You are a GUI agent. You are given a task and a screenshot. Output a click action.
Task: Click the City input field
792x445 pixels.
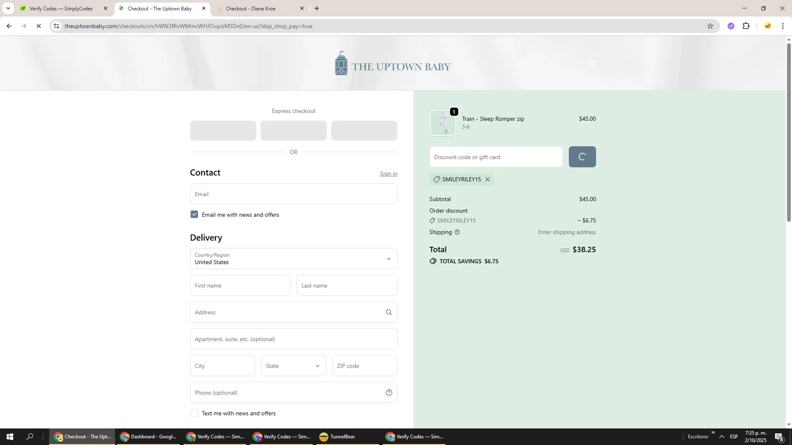pyautogui.click(x=223, y=366)
